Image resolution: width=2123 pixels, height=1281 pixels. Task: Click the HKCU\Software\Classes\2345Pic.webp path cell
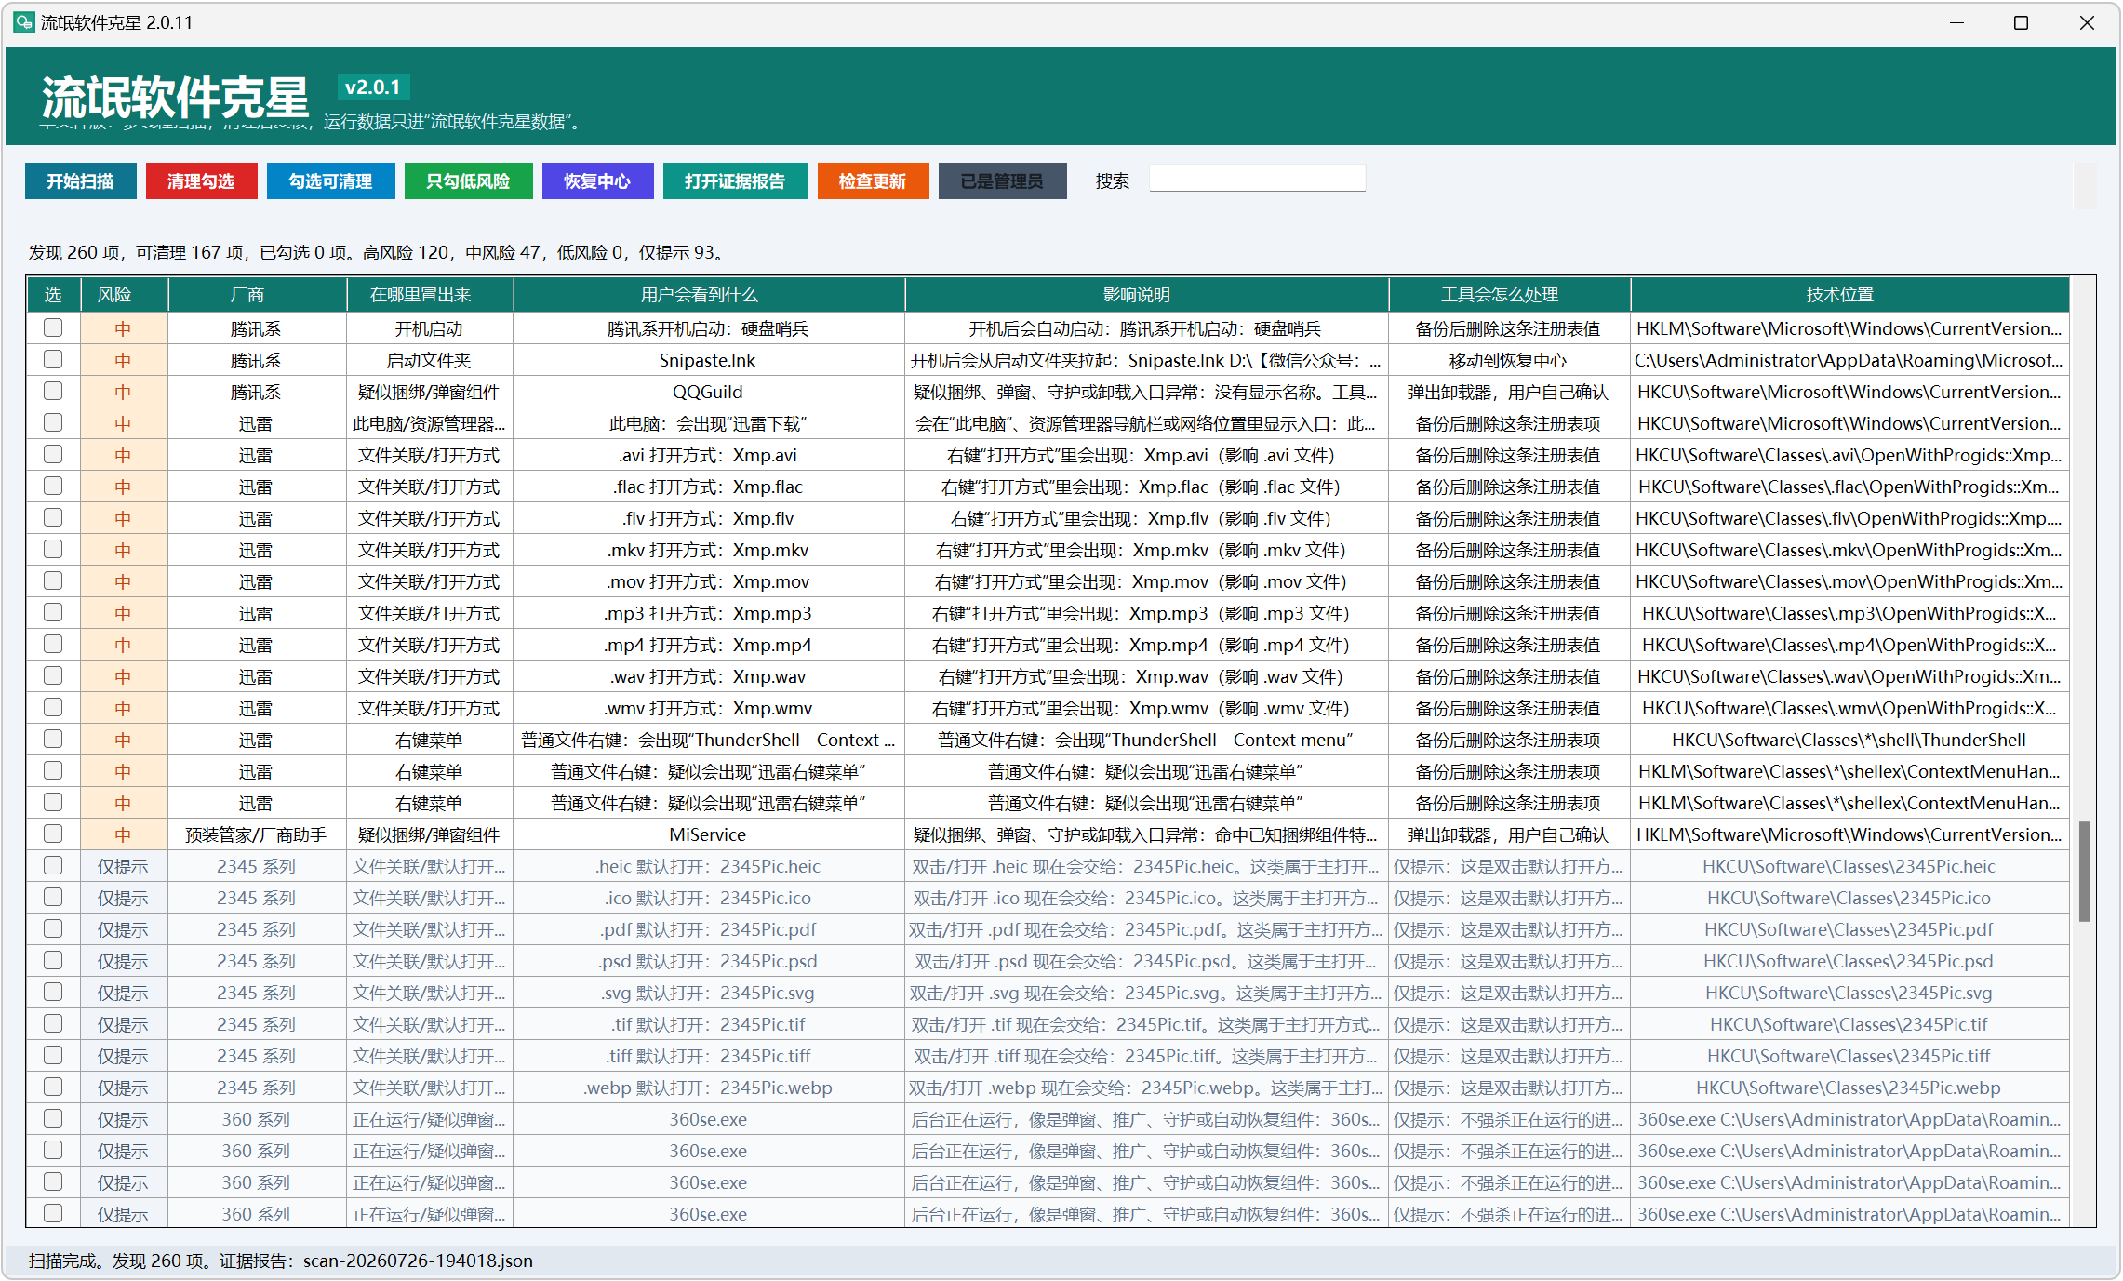coord(1849,1088)
